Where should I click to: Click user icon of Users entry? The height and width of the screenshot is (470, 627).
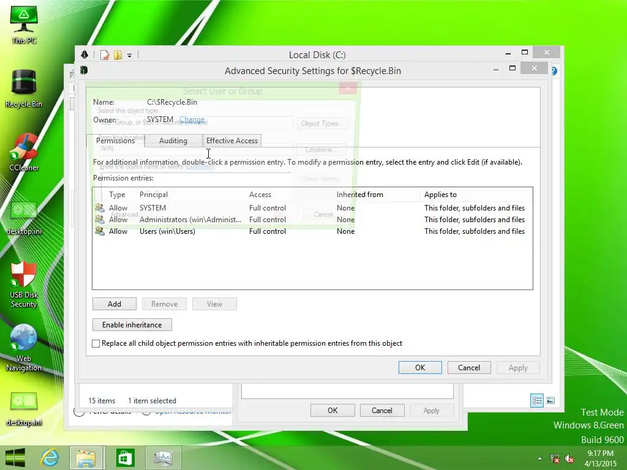click(100, 231)
